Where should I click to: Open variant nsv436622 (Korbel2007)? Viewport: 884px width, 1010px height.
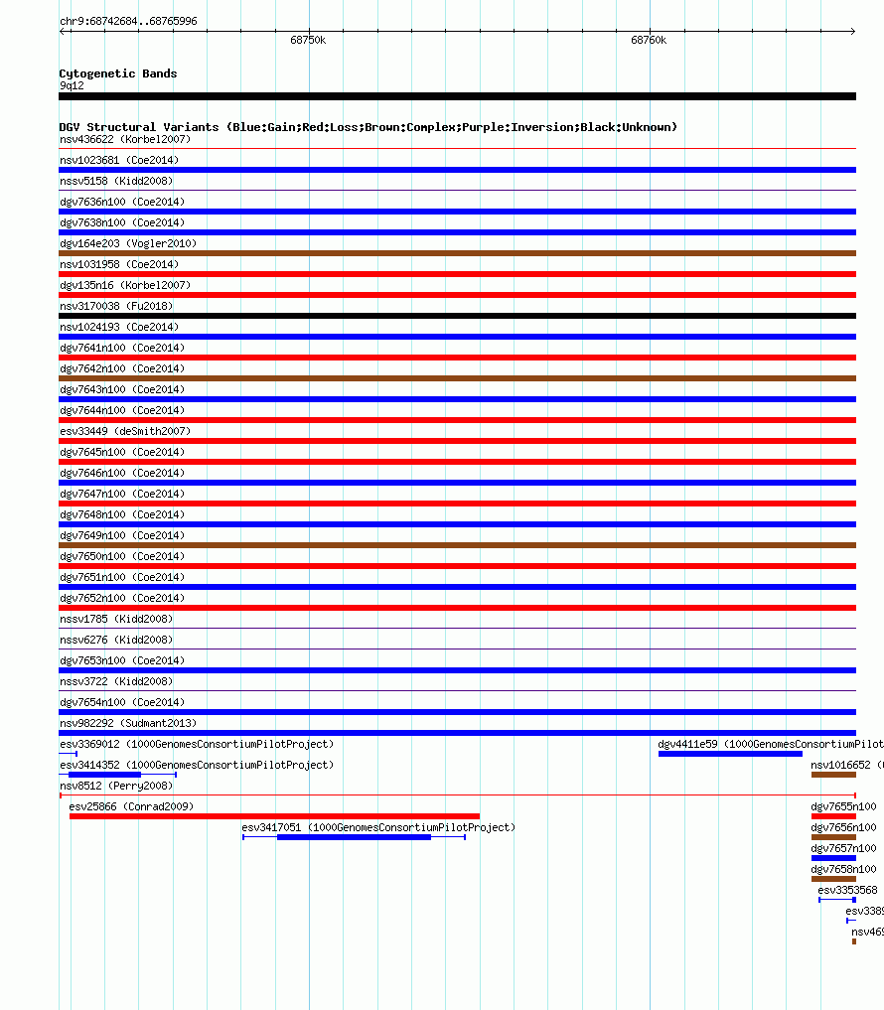point(125,139)
